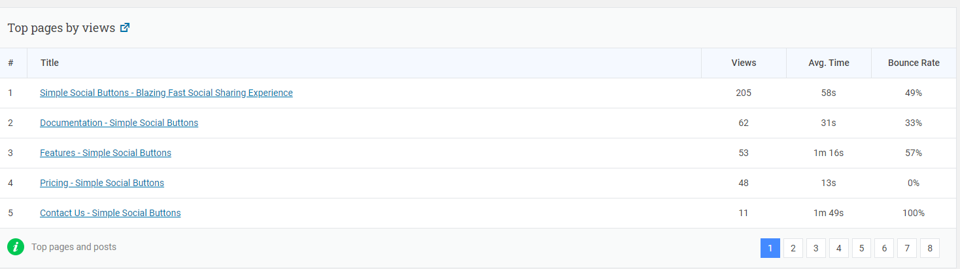Open external link icon beside Top pages title
Viewport: 960px width, 269px height.
tap(125, 28)
